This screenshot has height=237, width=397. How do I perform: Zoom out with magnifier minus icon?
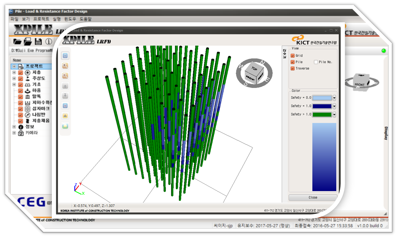point(65,76)
